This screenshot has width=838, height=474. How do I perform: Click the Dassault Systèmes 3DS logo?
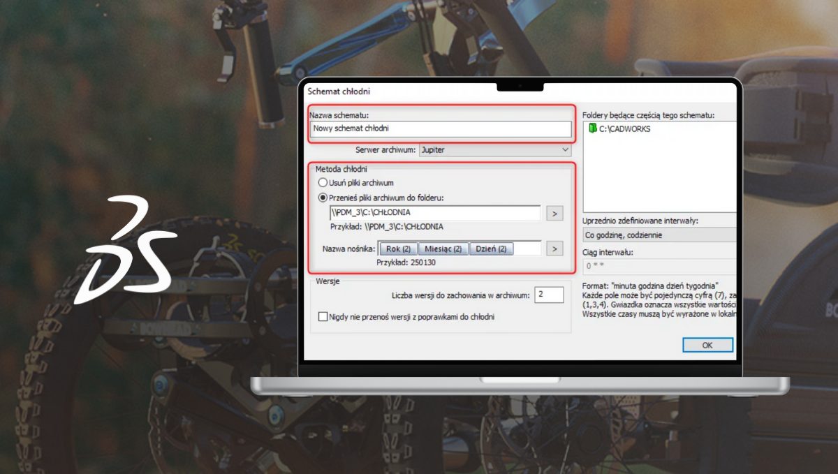126,251
